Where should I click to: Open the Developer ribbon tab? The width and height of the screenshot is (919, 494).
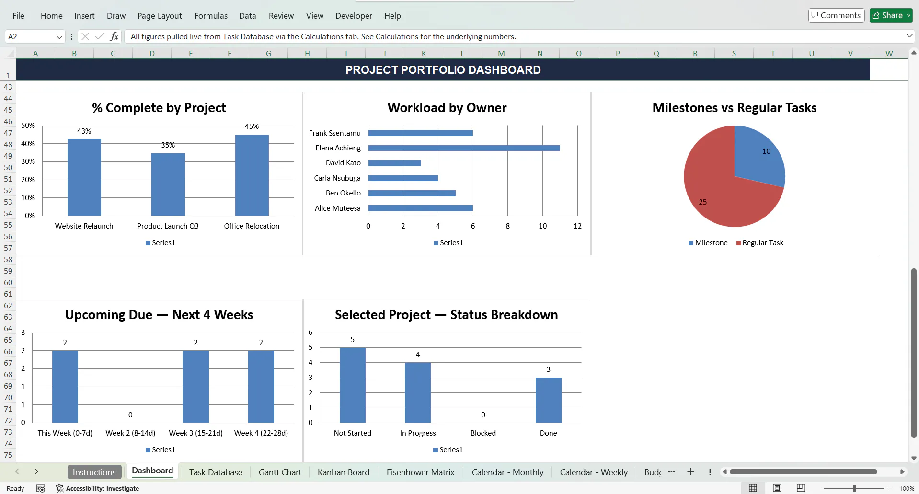pos(354,16)
